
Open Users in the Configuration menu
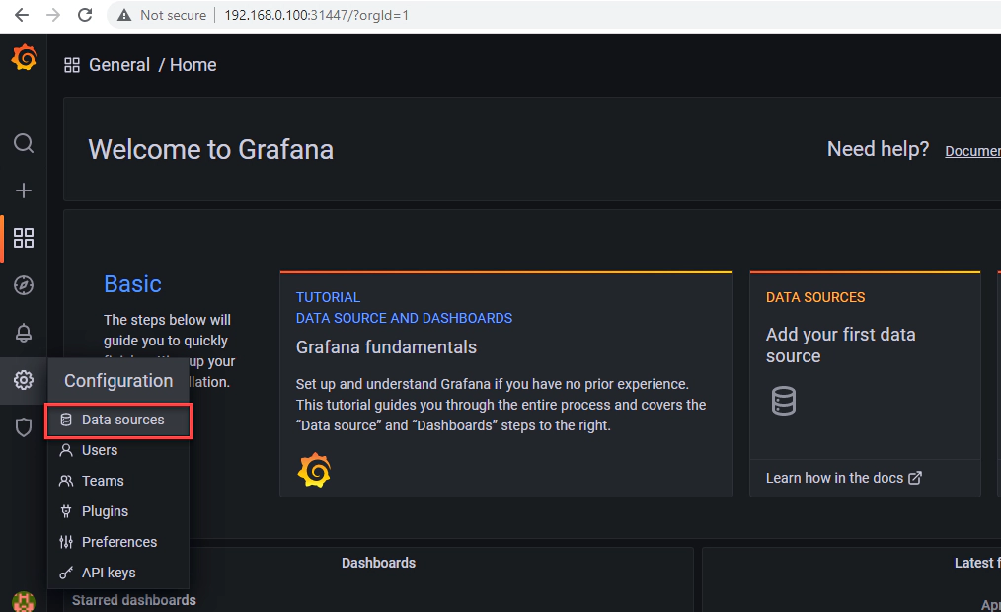tap(118, 450)
